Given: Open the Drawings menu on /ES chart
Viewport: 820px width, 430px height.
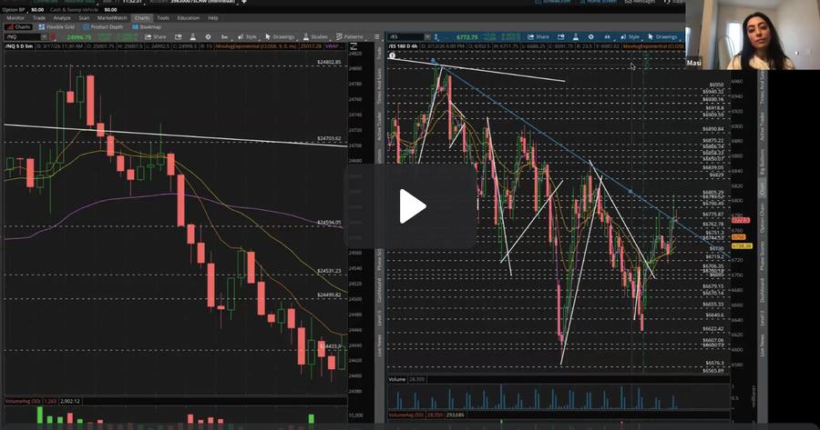Looking at the screenshot, I should tap(662, 37).
